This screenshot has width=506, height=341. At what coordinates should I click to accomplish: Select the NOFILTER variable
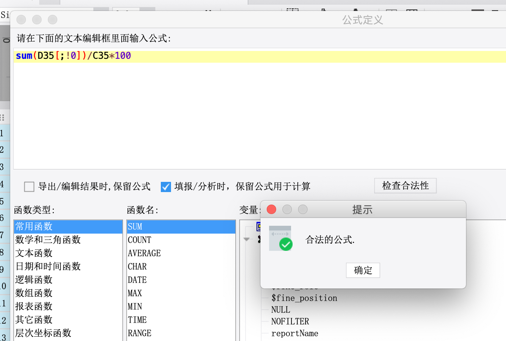click(x=290, y=322)
